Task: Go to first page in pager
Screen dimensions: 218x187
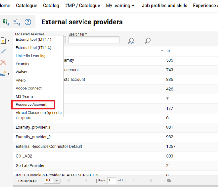Action: [x=68, y=181]
